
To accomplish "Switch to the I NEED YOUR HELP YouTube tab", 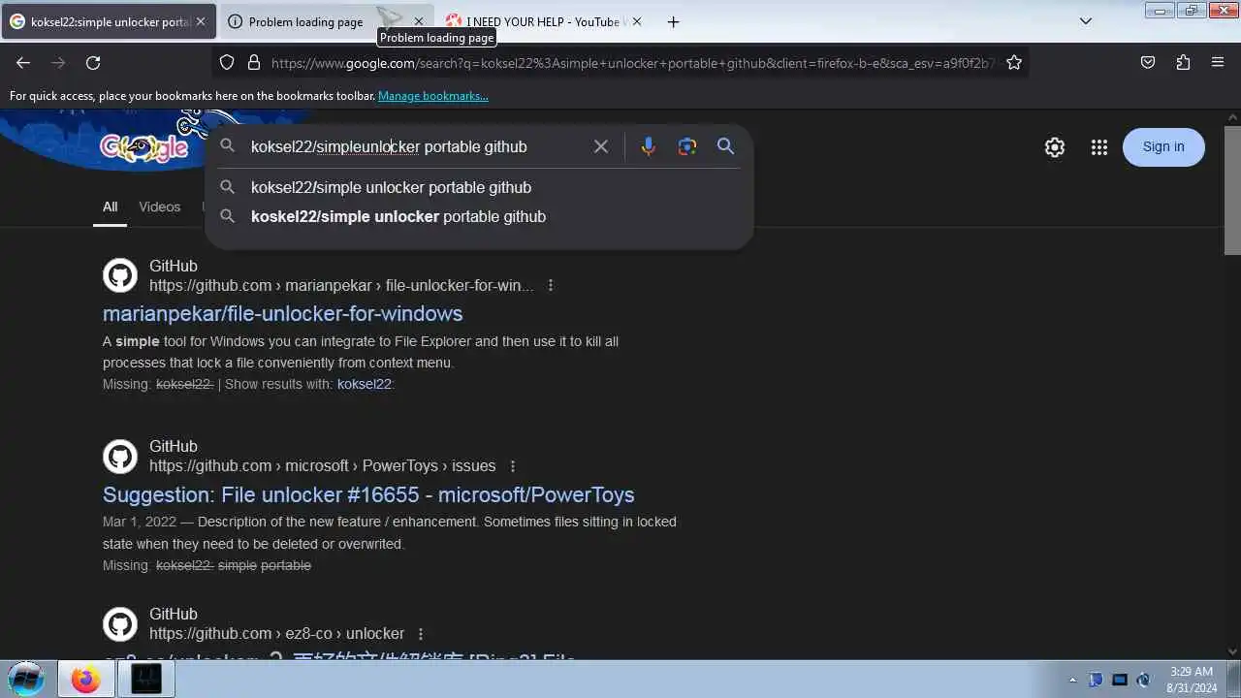I will 543,21.
